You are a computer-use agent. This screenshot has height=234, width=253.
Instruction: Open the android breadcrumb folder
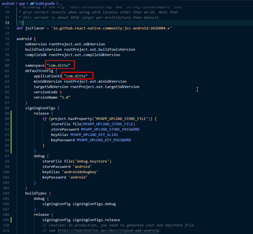pos(8,4)
